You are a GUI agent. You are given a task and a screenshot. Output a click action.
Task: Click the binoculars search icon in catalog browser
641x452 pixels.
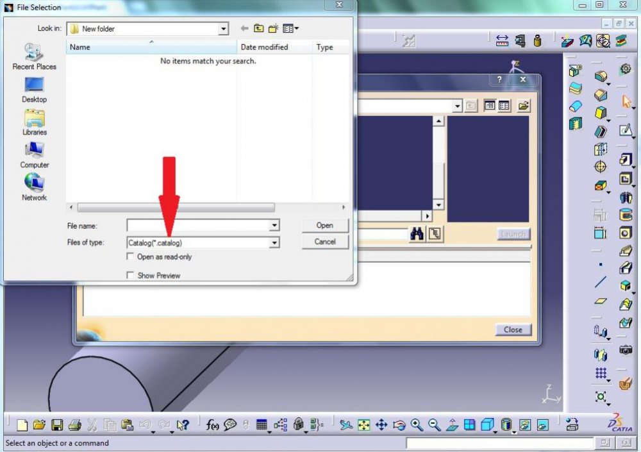417,234
